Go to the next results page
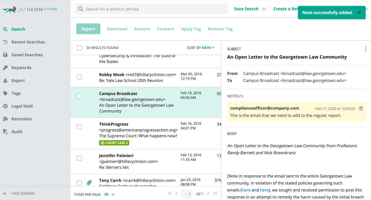371x200 pixels. 208,193
